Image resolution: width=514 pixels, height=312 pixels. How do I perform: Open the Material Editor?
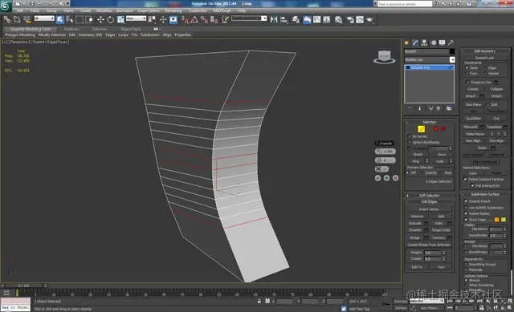point(339,19)
